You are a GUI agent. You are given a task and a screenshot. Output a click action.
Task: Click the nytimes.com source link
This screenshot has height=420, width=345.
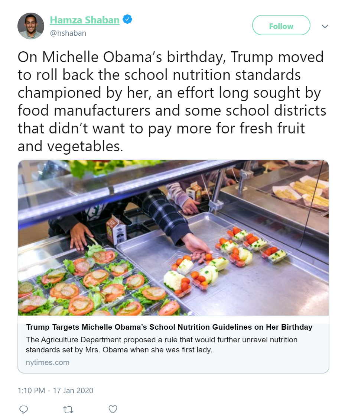(48, 362)
